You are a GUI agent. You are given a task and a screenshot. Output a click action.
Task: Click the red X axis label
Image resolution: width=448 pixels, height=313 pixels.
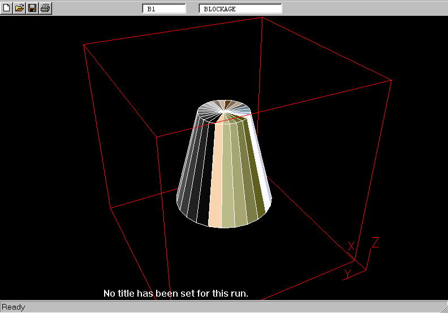tap(351, 246)
